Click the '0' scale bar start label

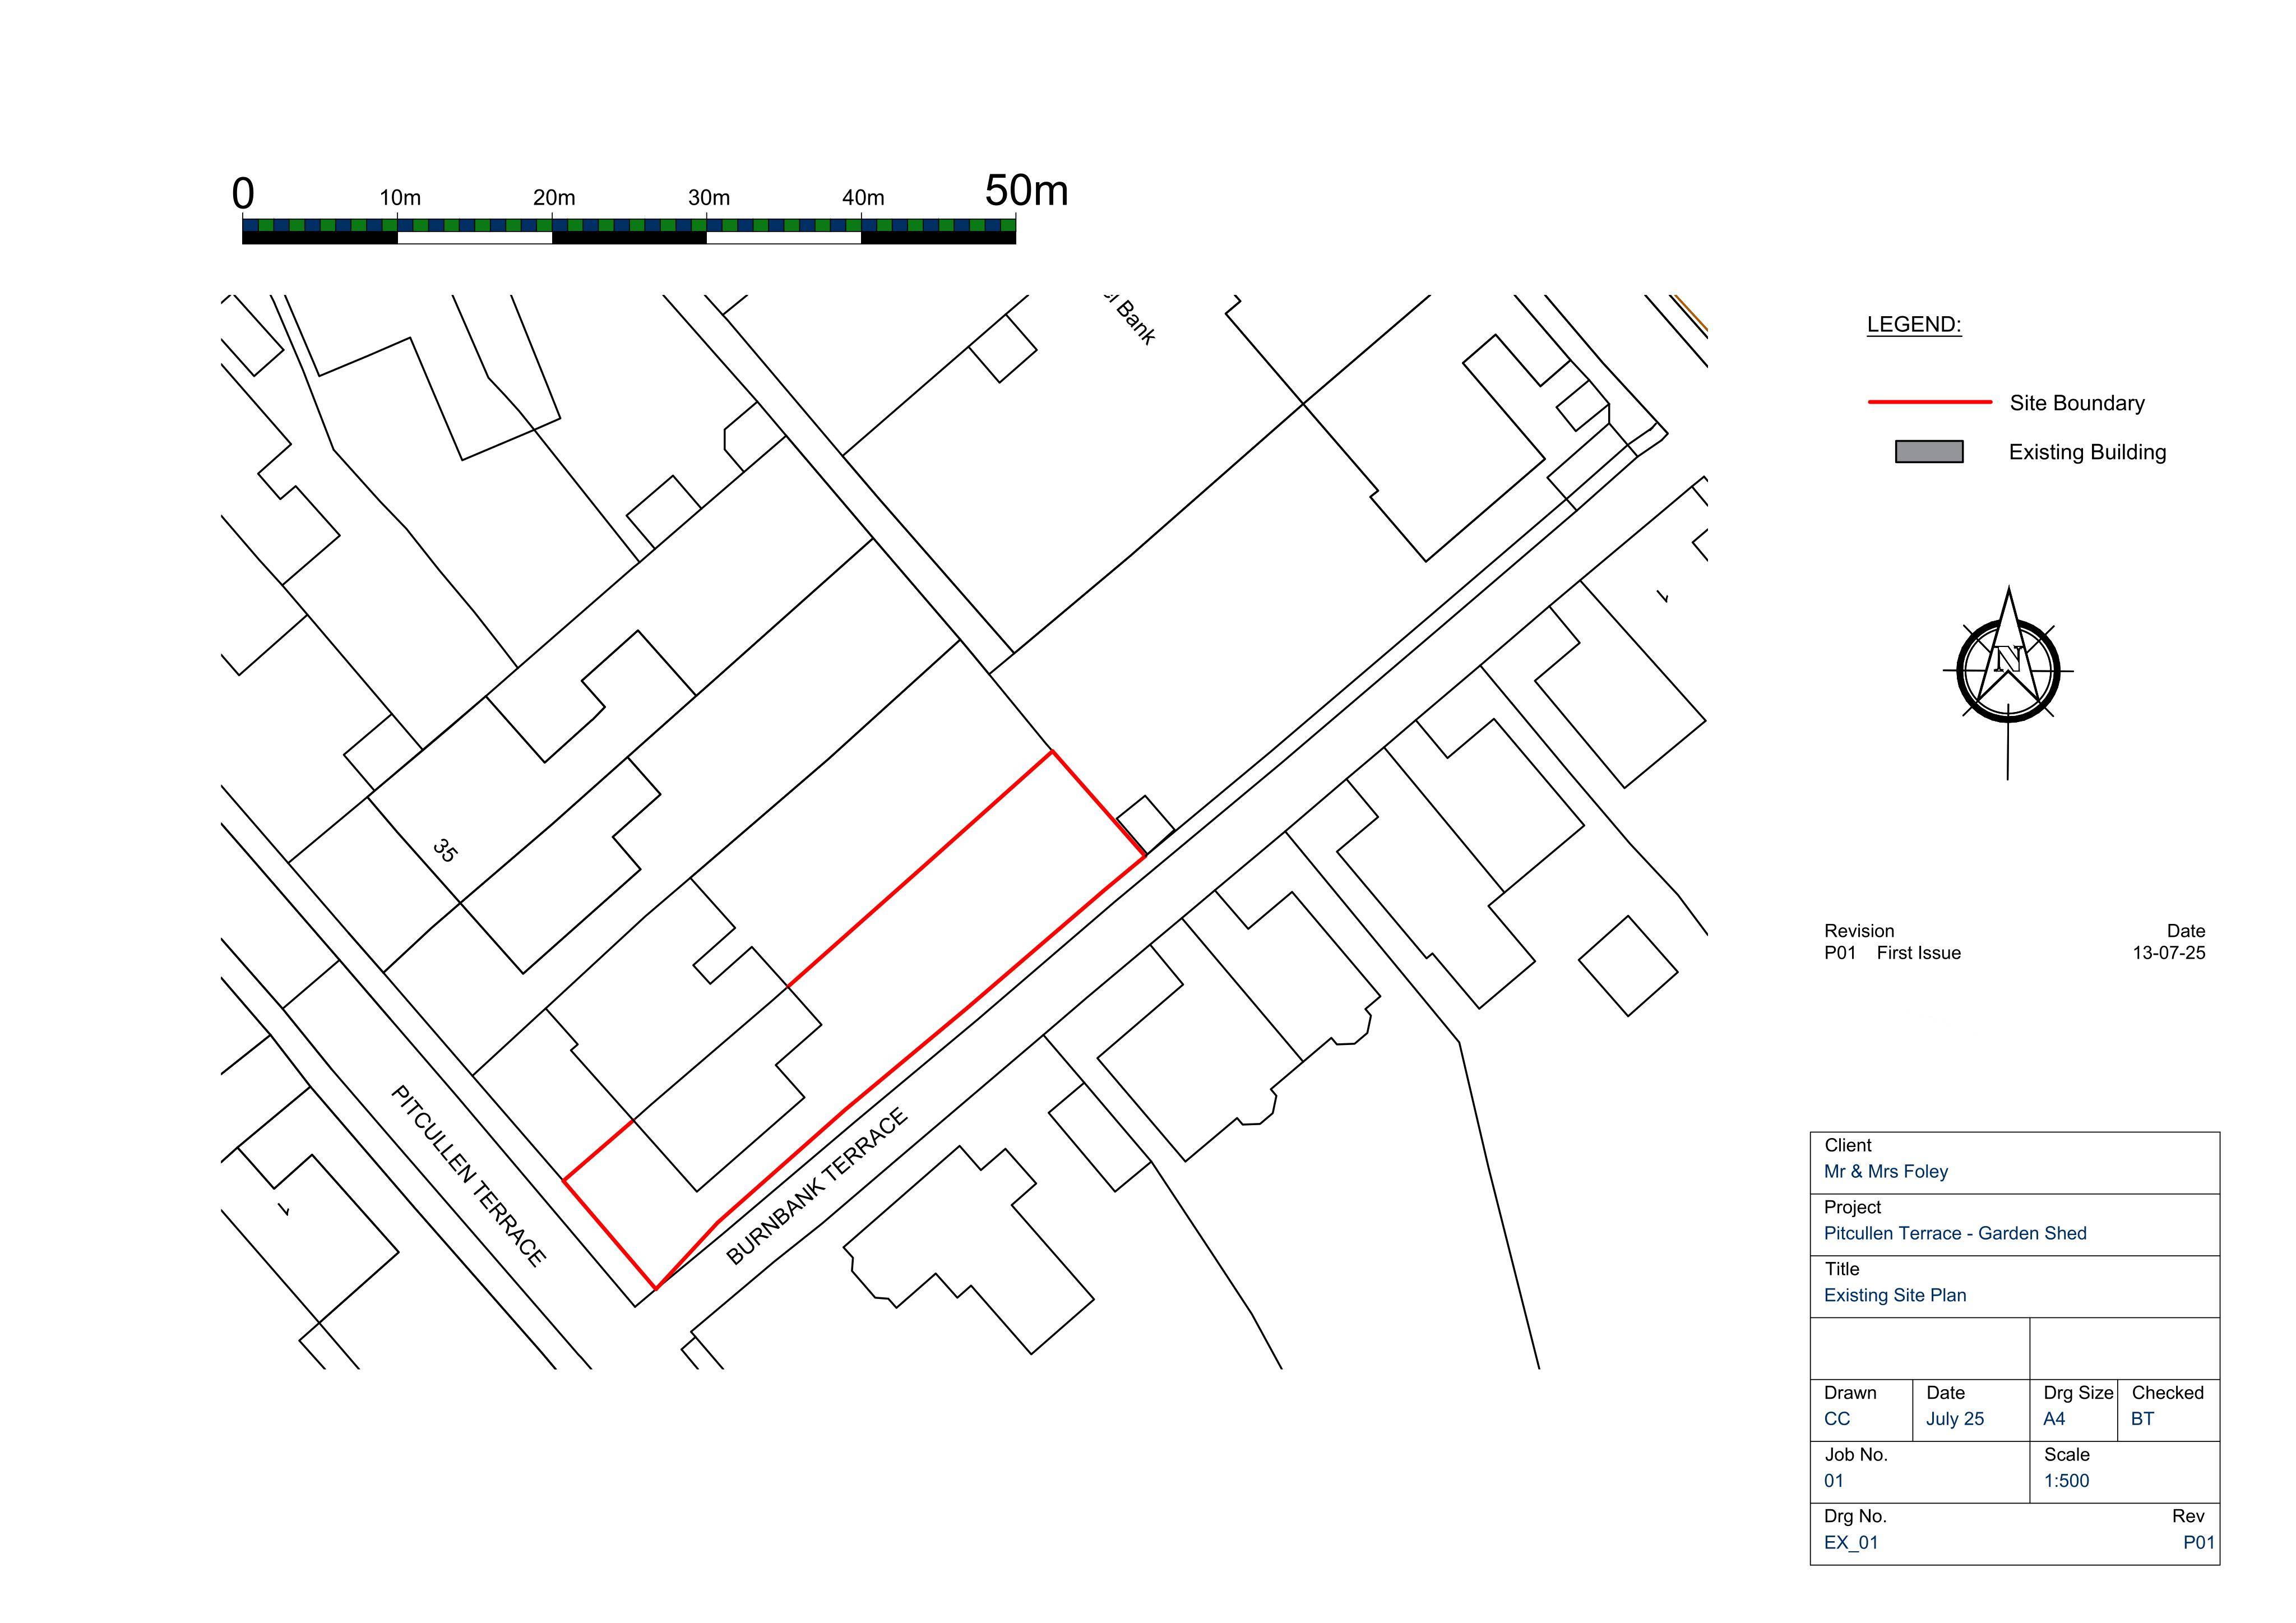(243, 194)
